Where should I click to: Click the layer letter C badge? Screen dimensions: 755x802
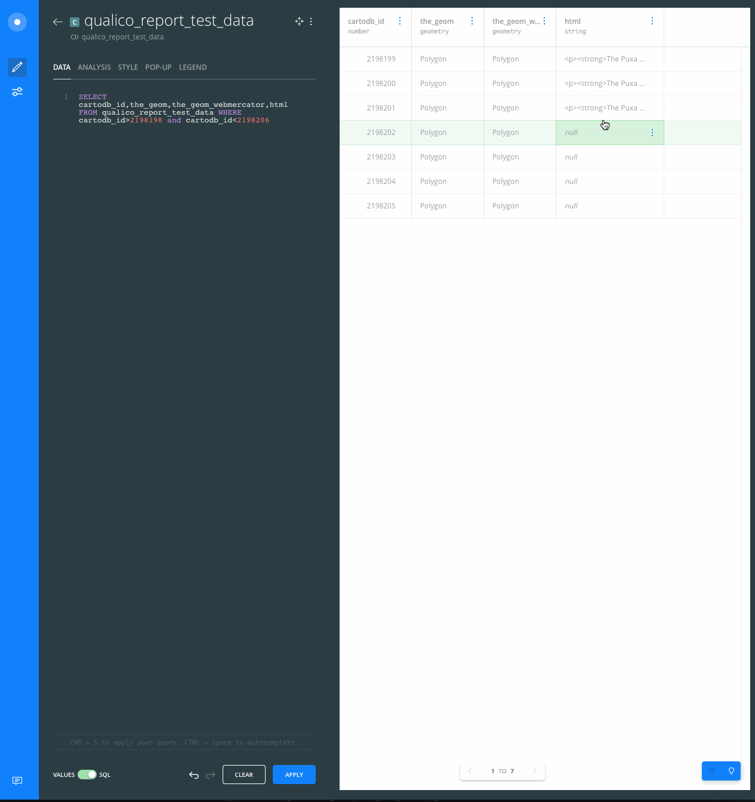[x=75, y=22]
